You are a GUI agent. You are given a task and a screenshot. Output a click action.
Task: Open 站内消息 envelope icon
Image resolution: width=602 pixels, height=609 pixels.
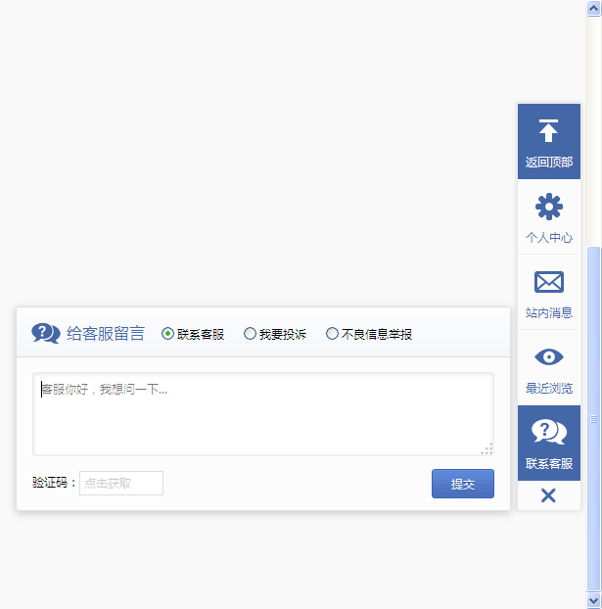tap(548, 282)
